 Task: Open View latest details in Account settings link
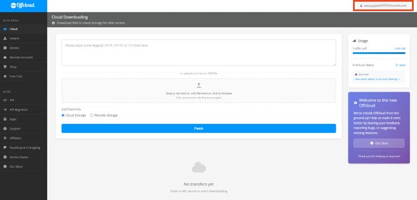tap(377, 79)
